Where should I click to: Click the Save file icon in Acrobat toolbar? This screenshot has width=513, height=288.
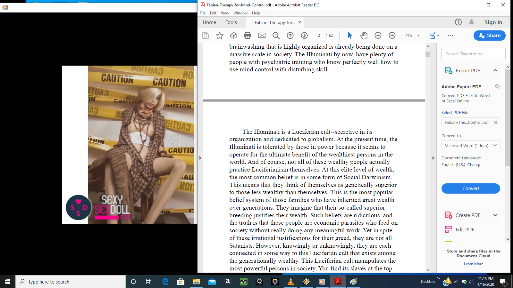pos(206,36)
